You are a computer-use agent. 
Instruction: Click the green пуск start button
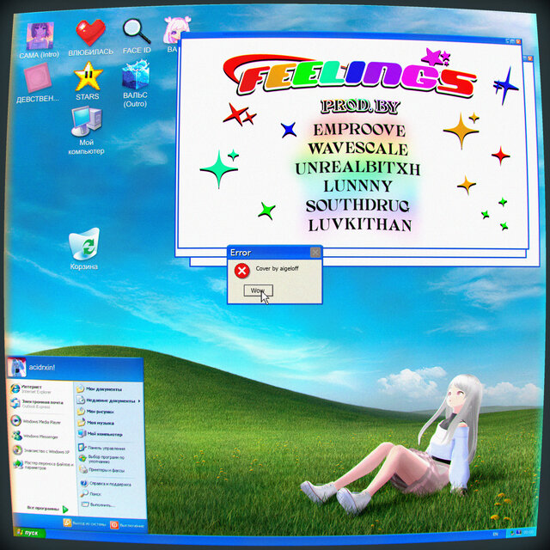(29, 533)
